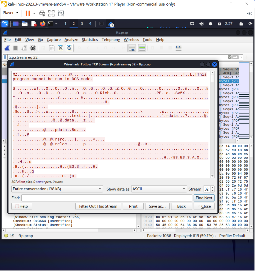Pause the virtual machine

[28, 13]
